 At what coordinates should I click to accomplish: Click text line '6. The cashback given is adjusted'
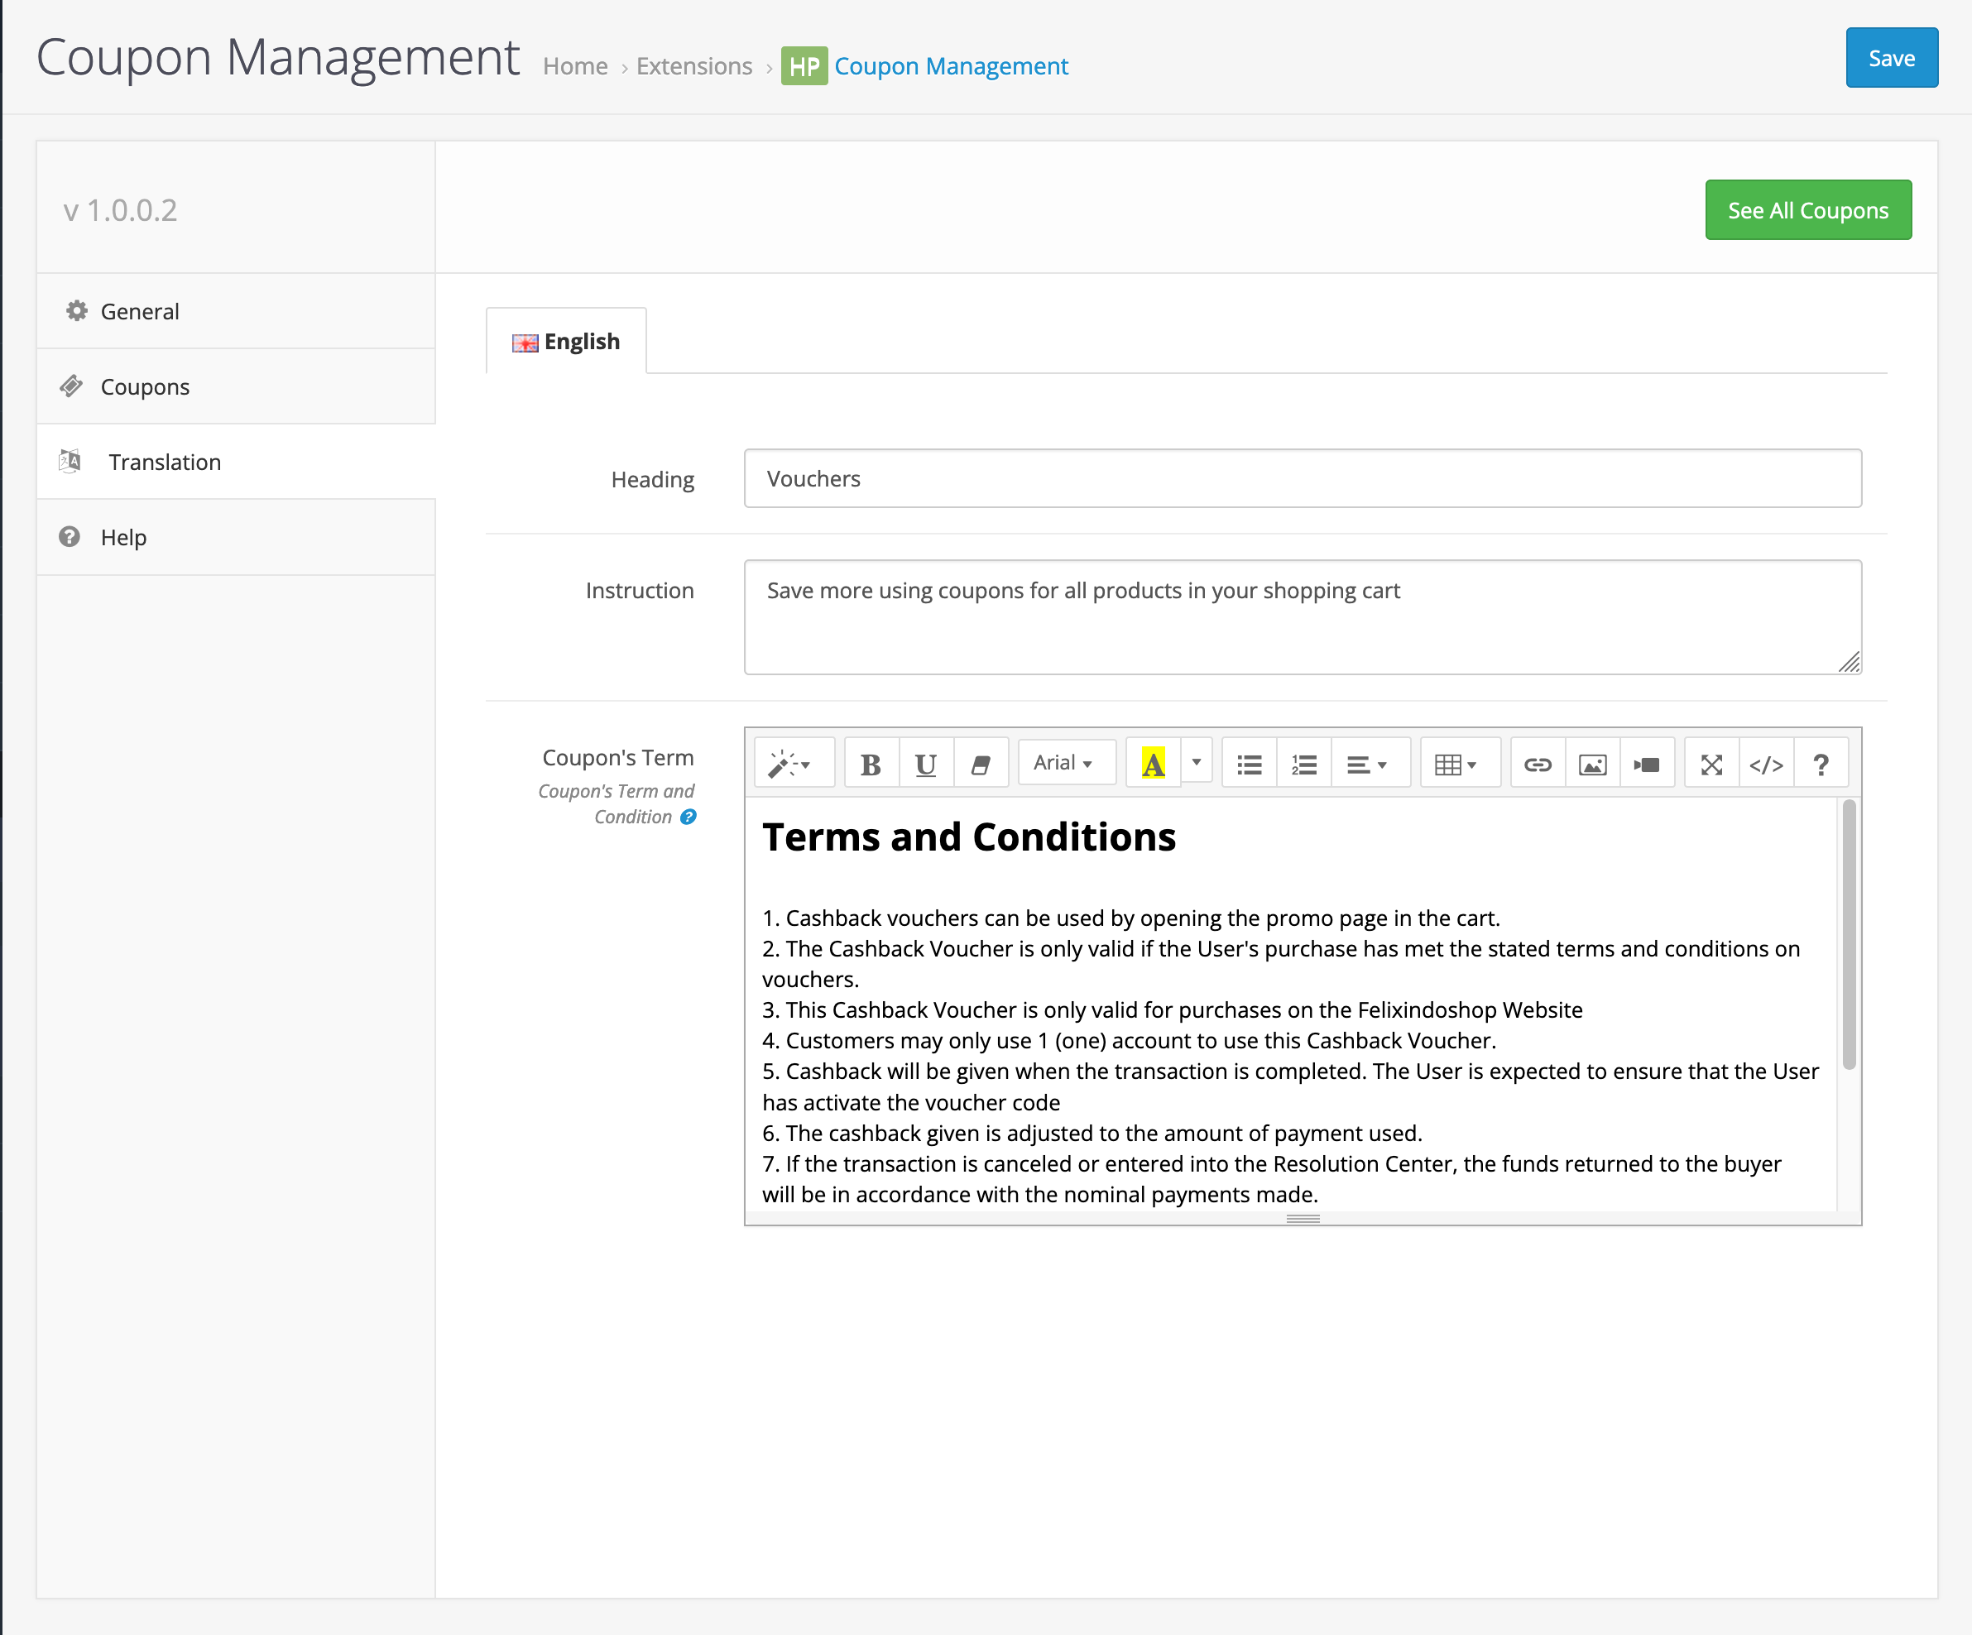click(x=1092, y=1133)
